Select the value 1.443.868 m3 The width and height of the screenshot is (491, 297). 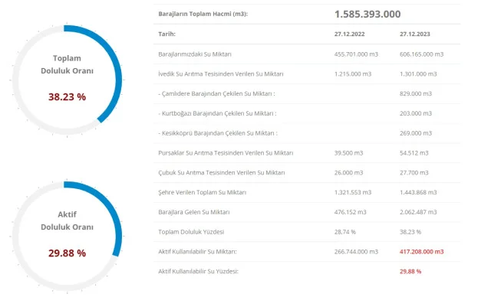(418, 192)
